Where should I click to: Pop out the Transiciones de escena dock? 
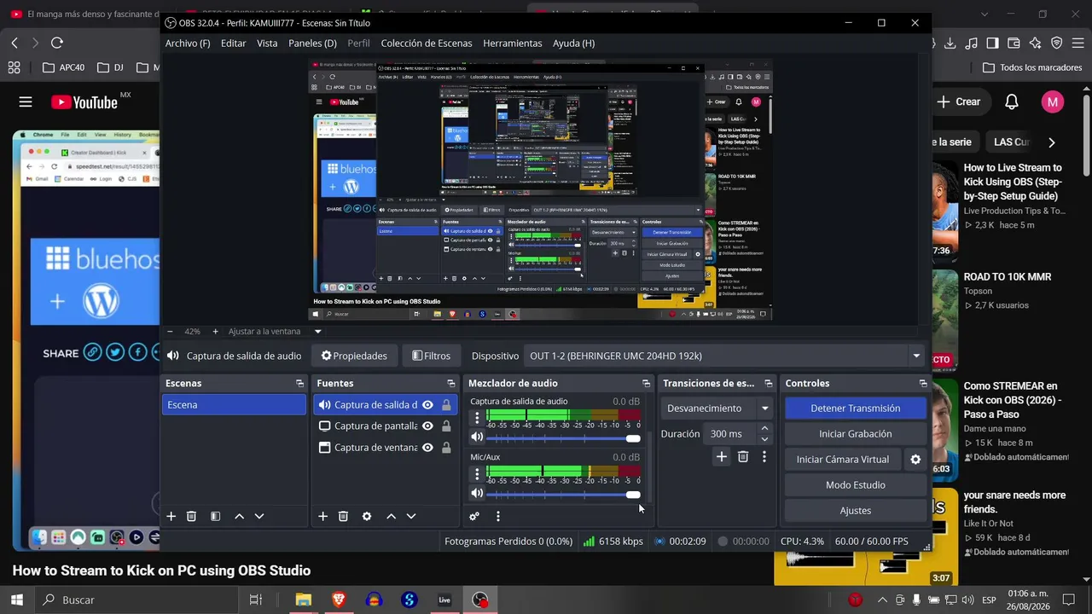[x=769, y=384]
